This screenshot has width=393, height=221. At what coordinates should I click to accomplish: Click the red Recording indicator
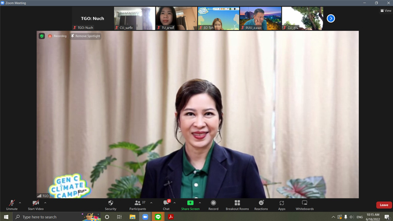(x=58, y=36)
